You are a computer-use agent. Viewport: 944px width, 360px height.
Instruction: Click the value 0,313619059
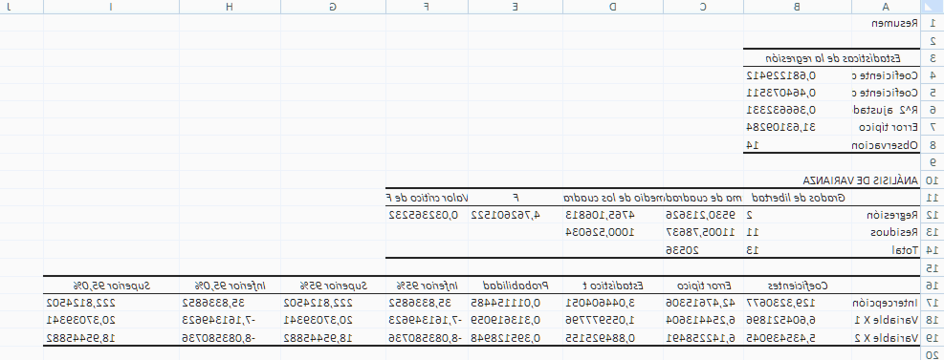tap(505, 320)
